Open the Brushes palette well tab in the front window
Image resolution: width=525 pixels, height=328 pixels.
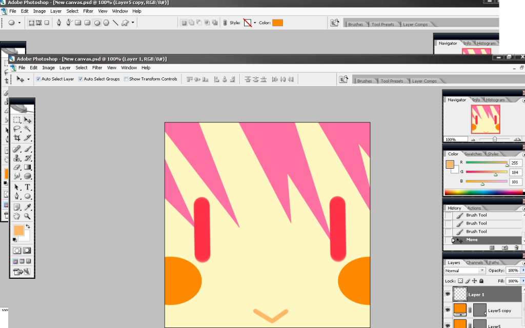coord(365,81)
